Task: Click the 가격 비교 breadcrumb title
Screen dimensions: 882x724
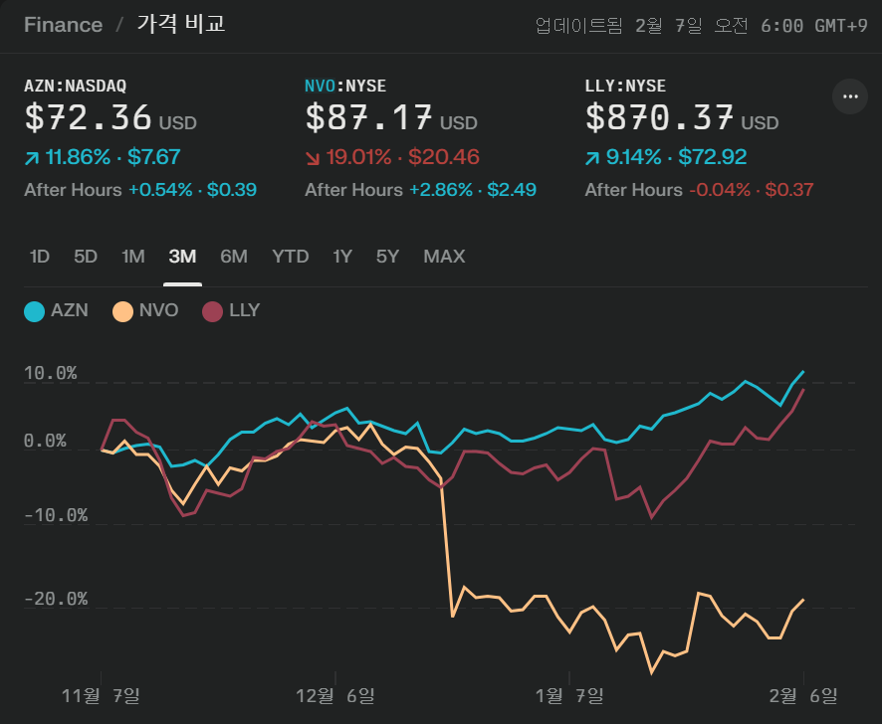Action: coord(181,24)
